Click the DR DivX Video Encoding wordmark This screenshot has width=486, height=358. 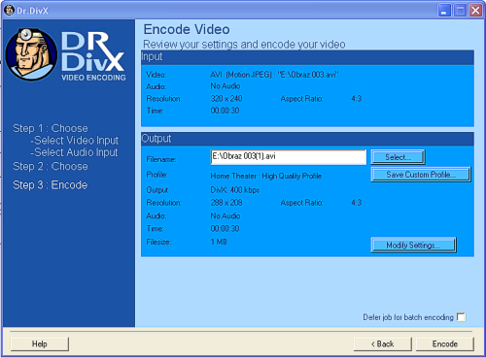[x=93, y=56]
